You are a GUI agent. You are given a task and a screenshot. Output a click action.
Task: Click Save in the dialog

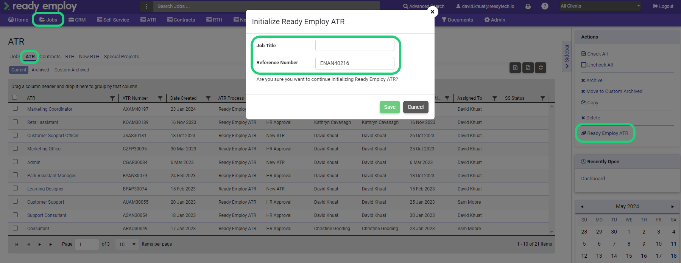click(390, 107)
